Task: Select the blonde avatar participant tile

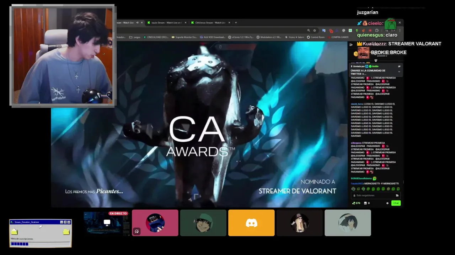Action: (300, 223)
